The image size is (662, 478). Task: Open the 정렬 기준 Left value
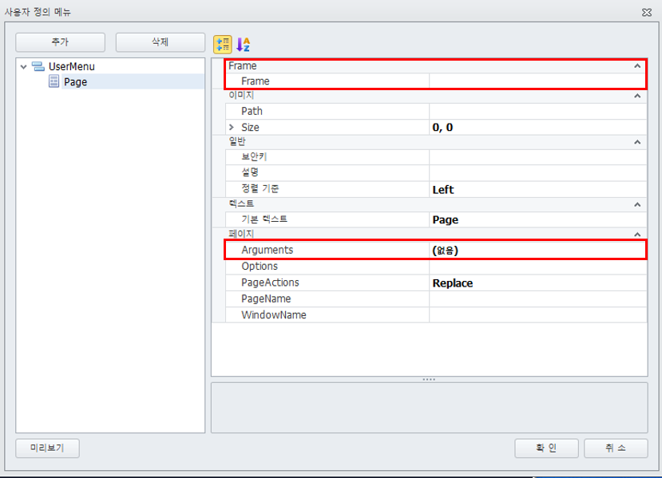tap(537, 189)
